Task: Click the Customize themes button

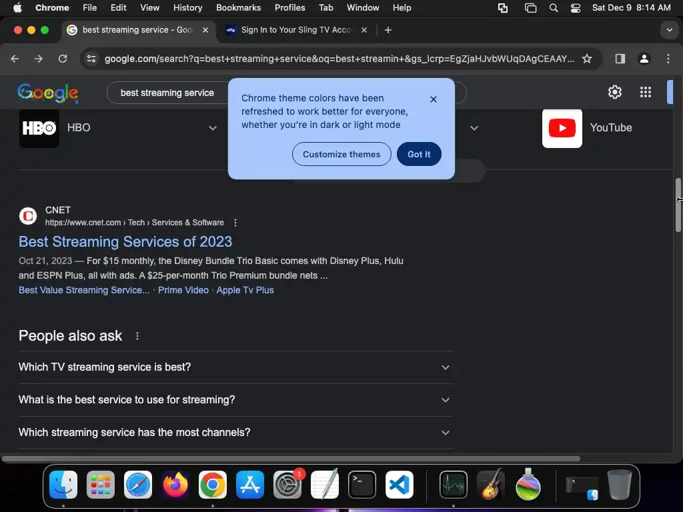Action: tap(341, 154)
